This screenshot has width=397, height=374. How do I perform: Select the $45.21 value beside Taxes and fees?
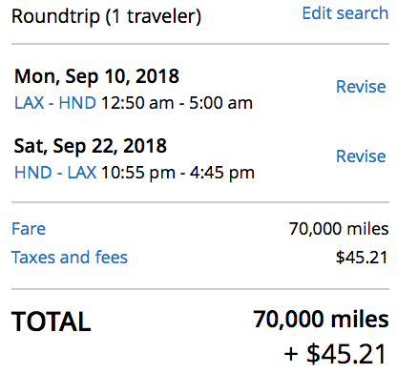[x=362, y=258]
